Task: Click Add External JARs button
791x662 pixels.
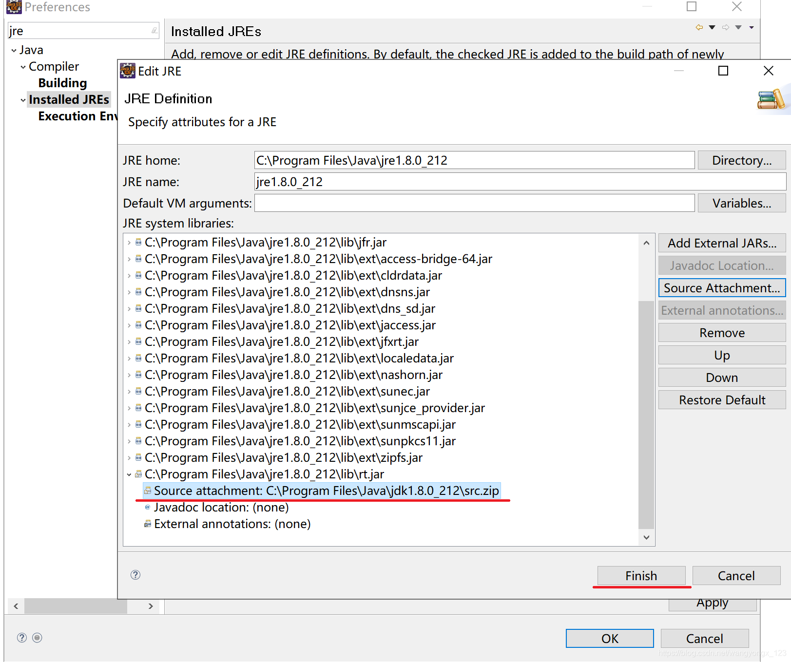Action: pos(722,243)
